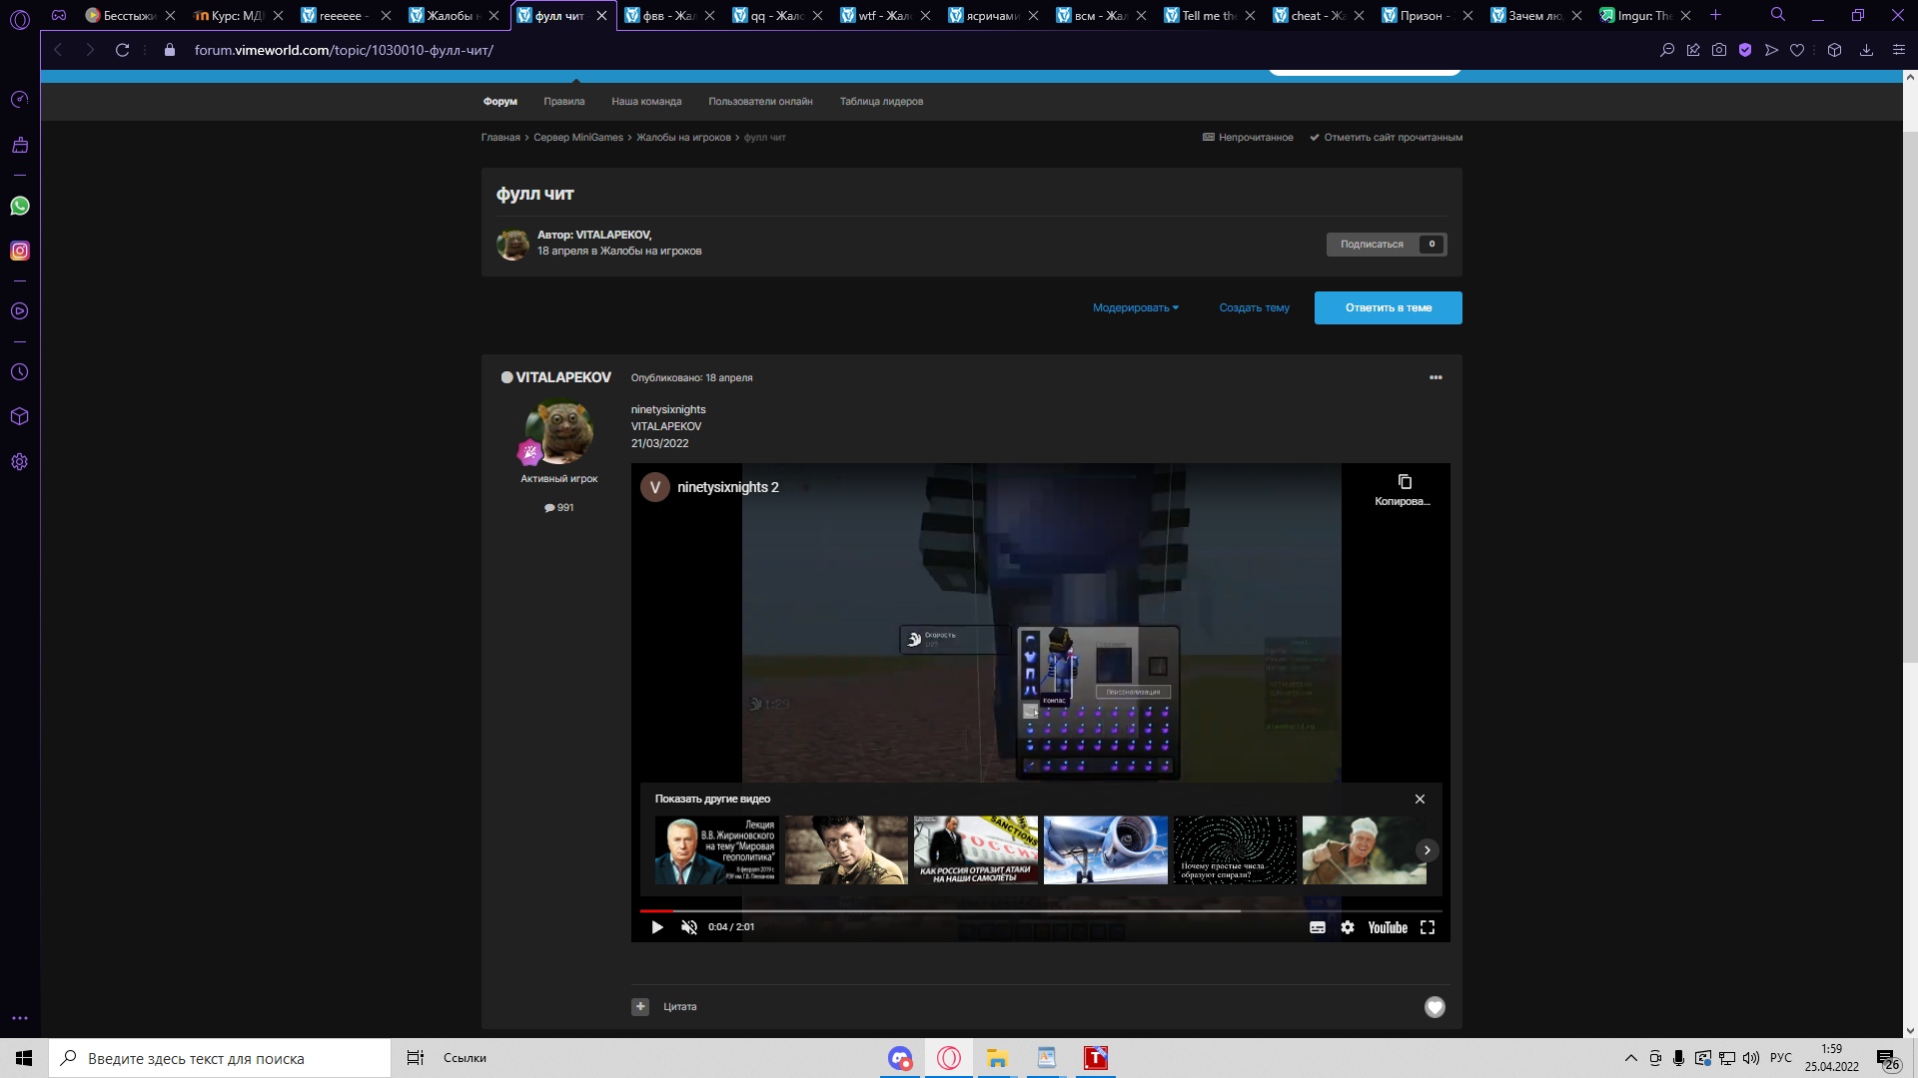Enter fullscreen mode in video player

(1428, 927)
